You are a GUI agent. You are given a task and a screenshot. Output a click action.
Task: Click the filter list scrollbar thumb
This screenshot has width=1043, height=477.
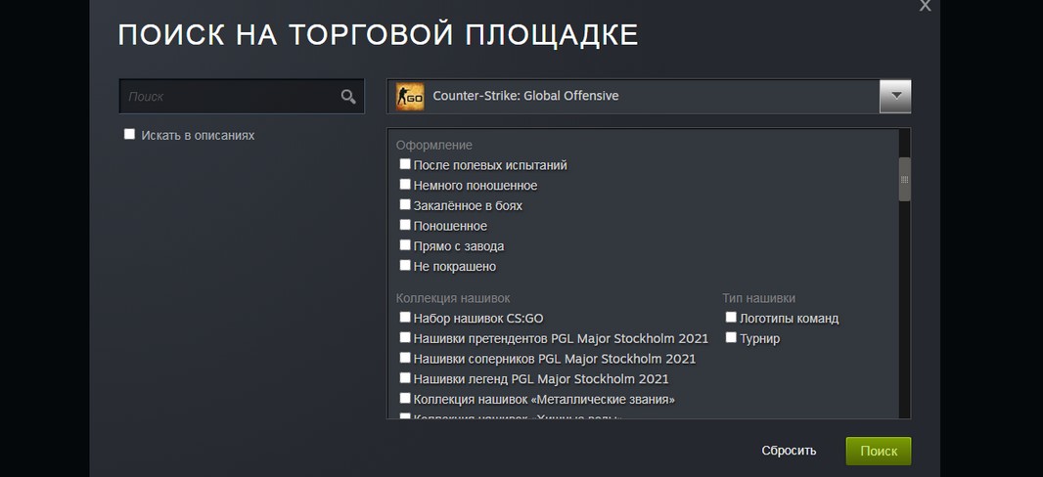coord(905,180)
